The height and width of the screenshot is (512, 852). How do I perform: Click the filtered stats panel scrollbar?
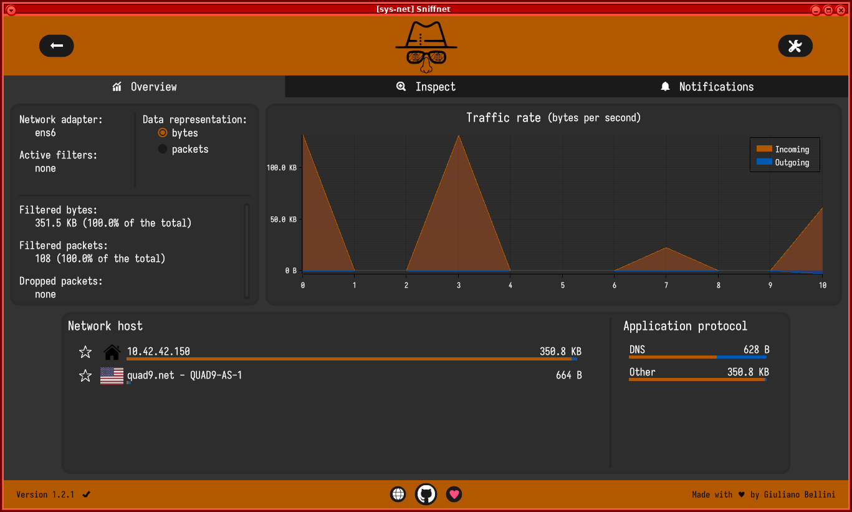coord(247,251)
